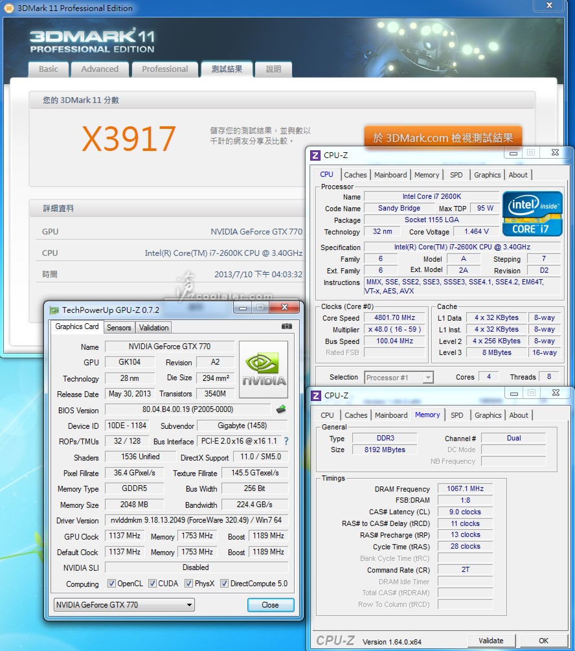Click the Bus Interface question mark icon
Viewport: 575px width, 651px height.
point(286,441)
